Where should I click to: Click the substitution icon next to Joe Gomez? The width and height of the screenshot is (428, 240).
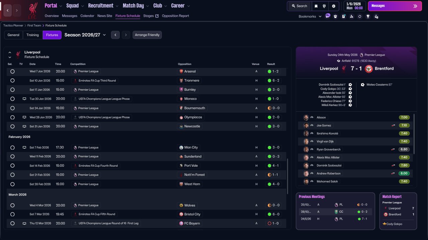point(394,126)
